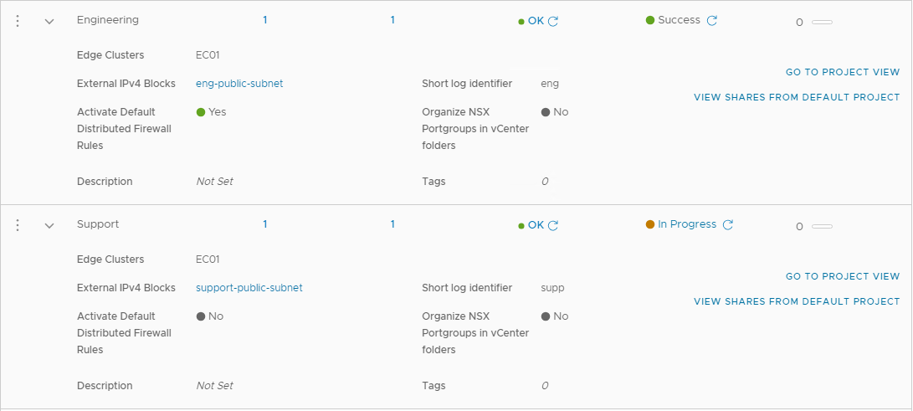Click the Engineering OK status link

click(x=536, y=21)
